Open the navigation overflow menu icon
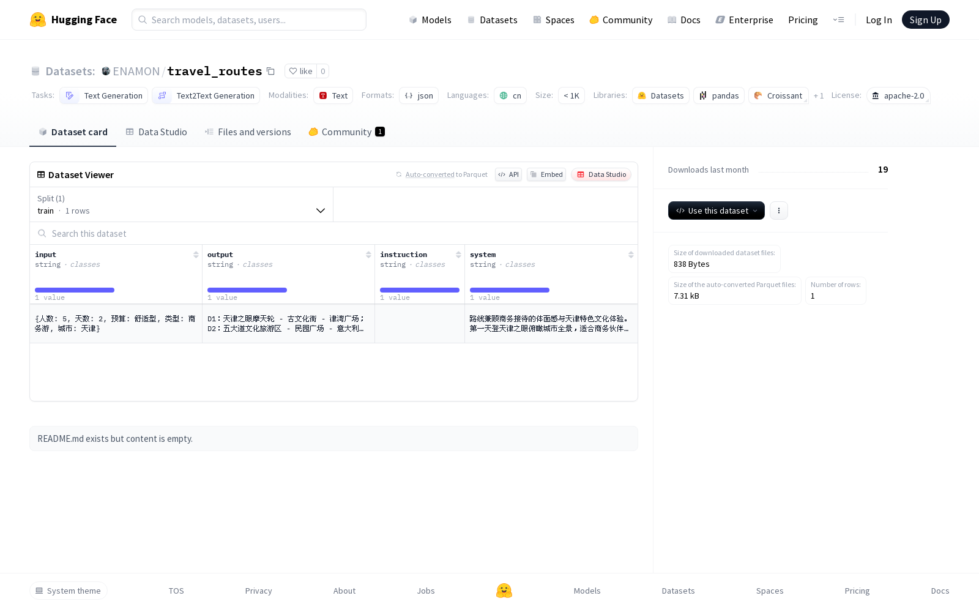The height and width of the screenshot is (612, 979). pyautogui.click(x=838, y=20)
